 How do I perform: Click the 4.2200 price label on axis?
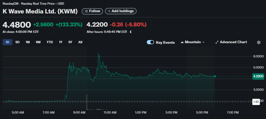(x=258, y=76)
